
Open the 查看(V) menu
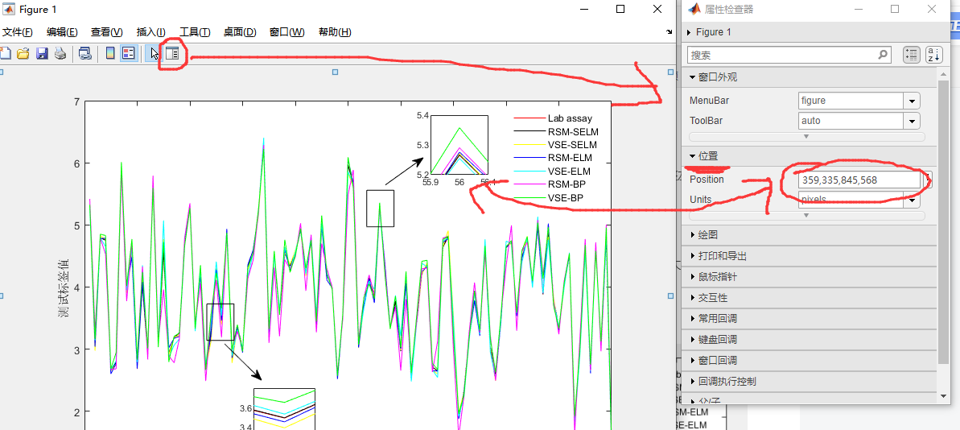click(106, 32)
